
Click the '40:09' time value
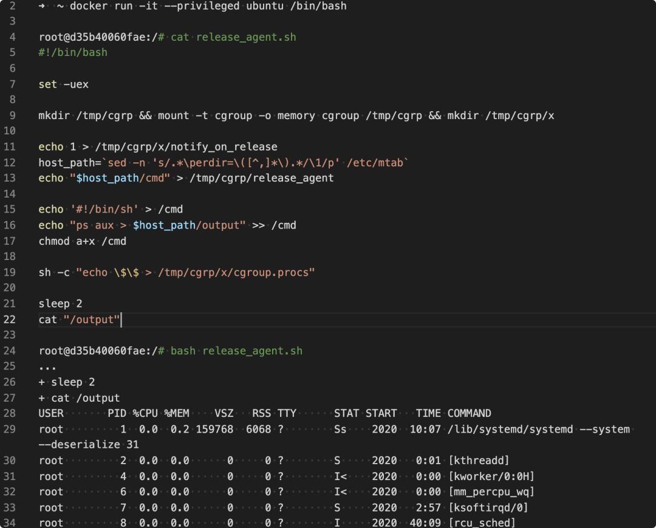425,523
